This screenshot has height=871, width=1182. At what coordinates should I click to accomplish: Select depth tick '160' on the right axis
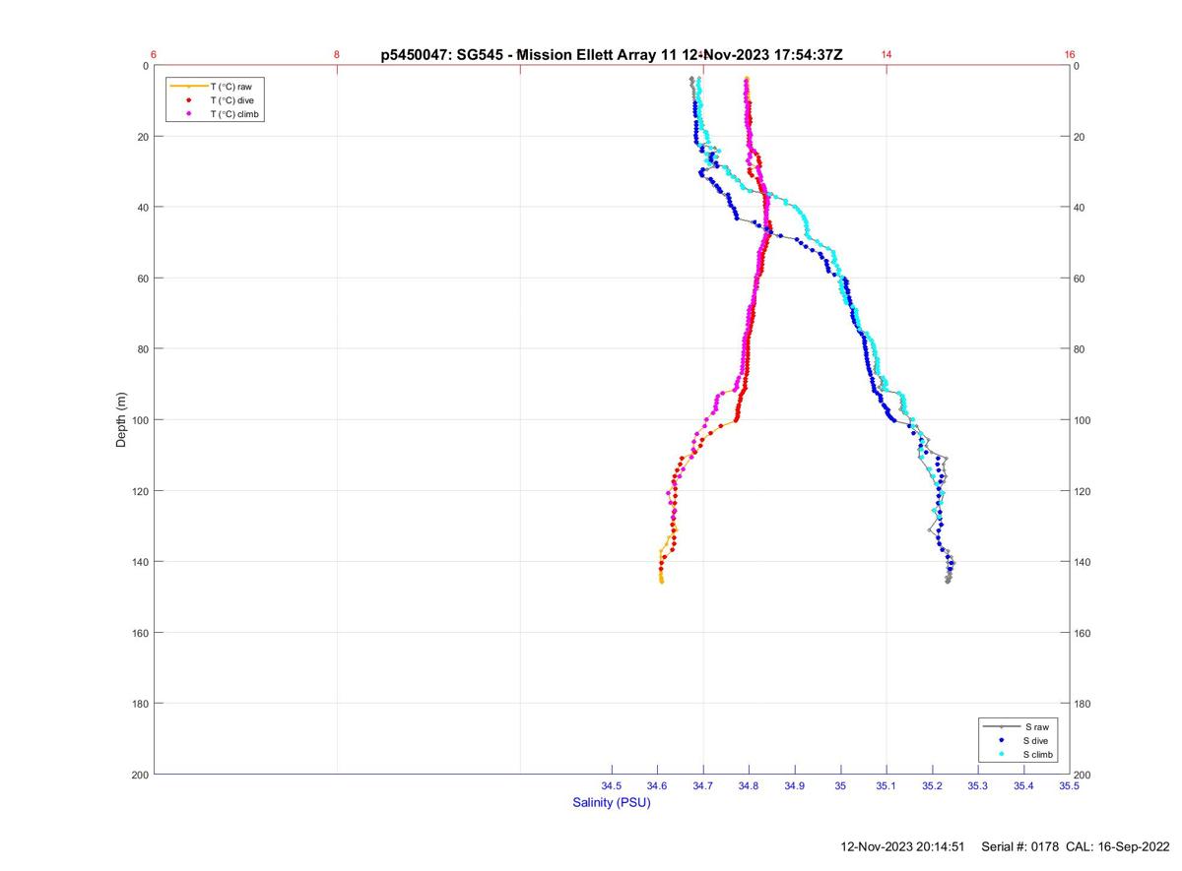pos(1083,633)
